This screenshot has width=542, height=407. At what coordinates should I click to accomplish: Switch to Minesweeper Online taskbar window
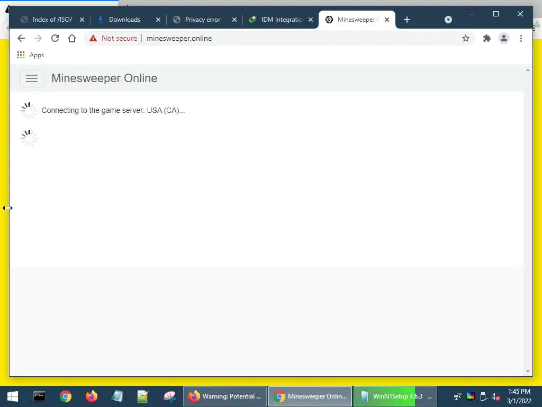(310, 396)
